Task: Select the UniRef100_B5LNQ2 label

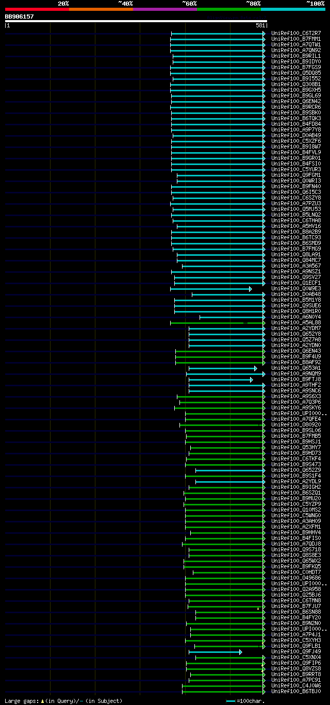Action: click(x=296, y=215)
